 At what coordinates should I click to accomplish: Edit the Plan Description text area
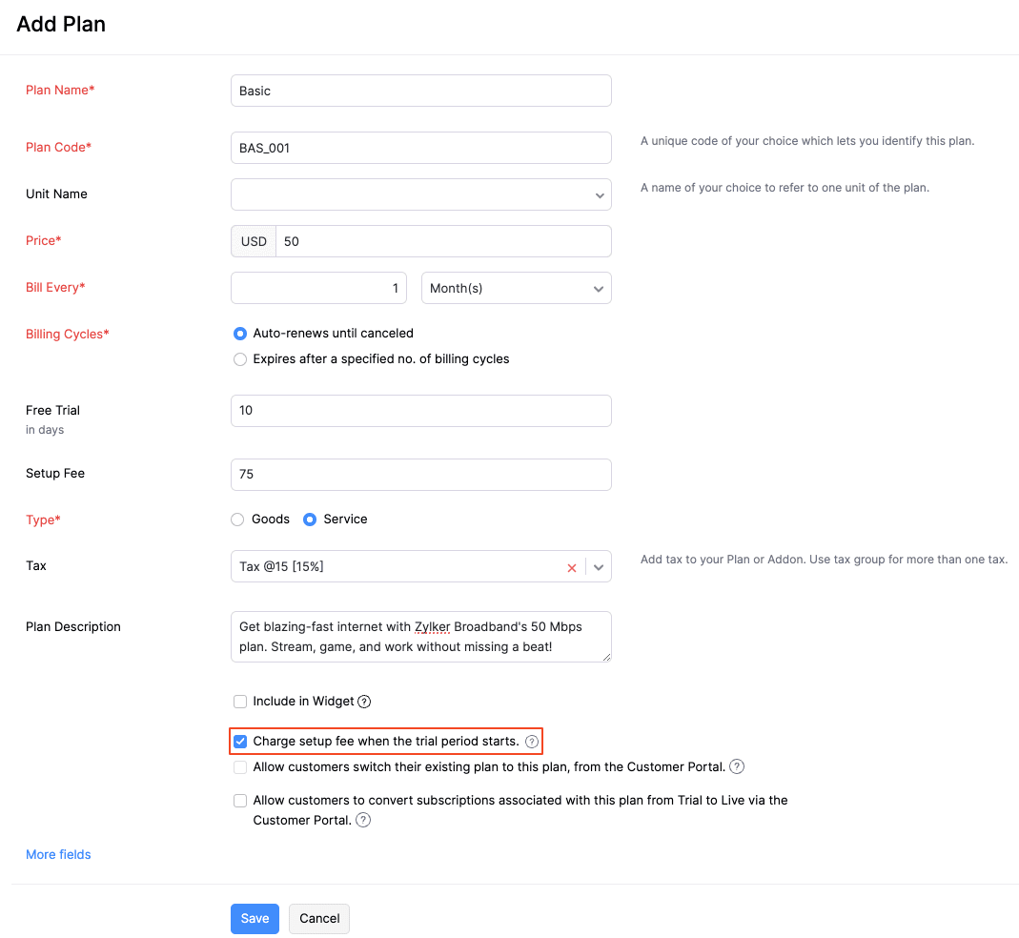click(x=420, y=636)
